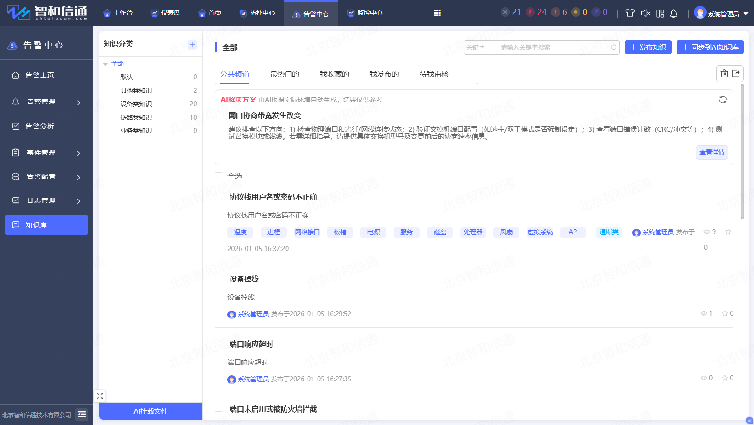Open 工作台 in top navigation
754x425 pixels.
click(118, 13)
